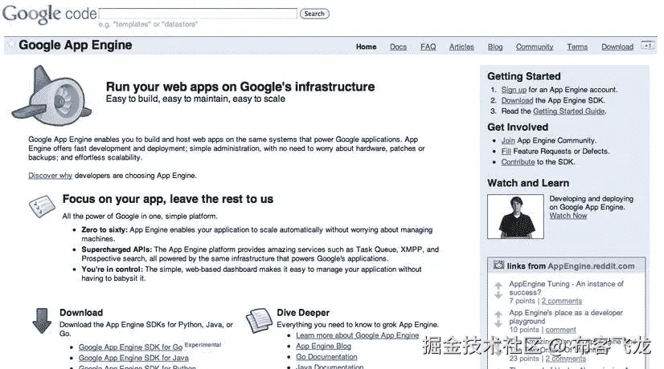Image resolution: width=664 pixels, height=369 pixels.
Task: Click the Download arrow icon
Action: pos(42,321)
